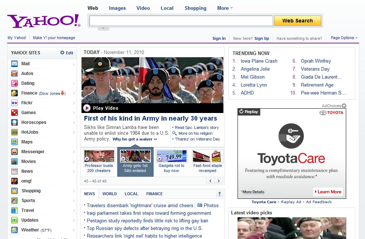Switch to the World news tab
365x239 pixels.
coord(109,194)
